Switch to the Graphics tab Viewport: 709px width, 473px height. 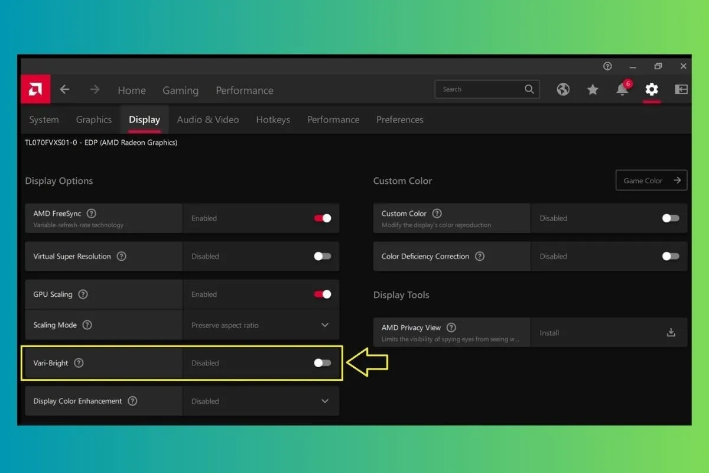pyautogui.click(x=93, y=119)
